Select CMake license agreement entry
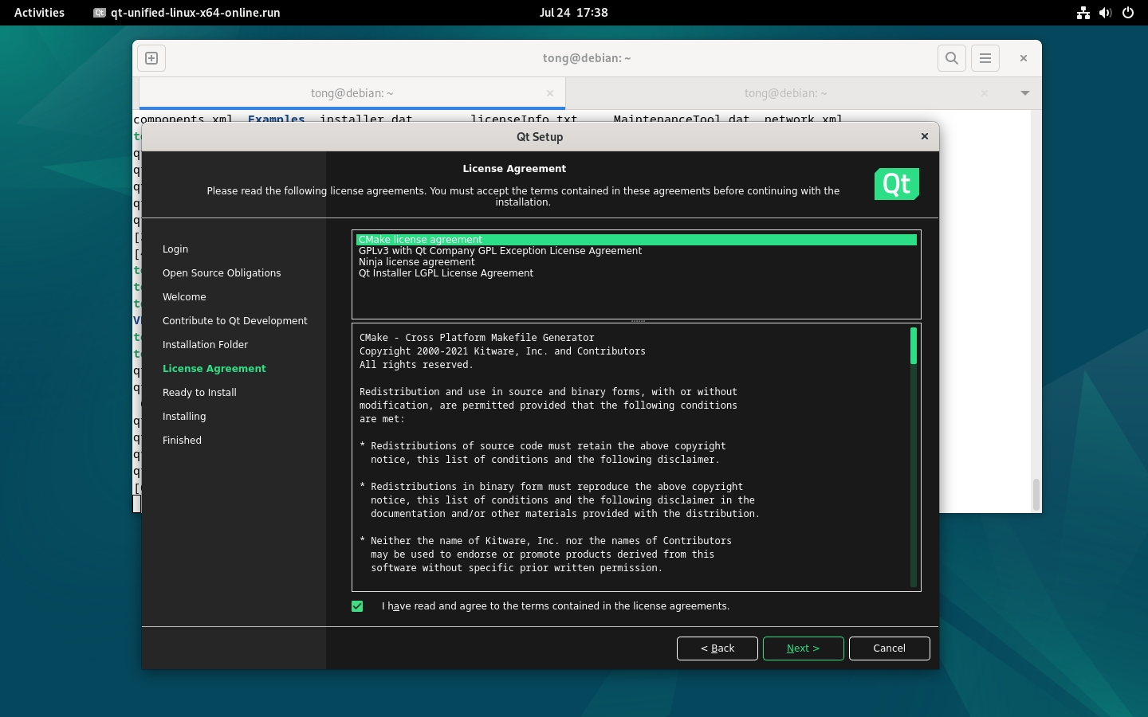The width and height of the screenshot is (1148, 717). 636,240
